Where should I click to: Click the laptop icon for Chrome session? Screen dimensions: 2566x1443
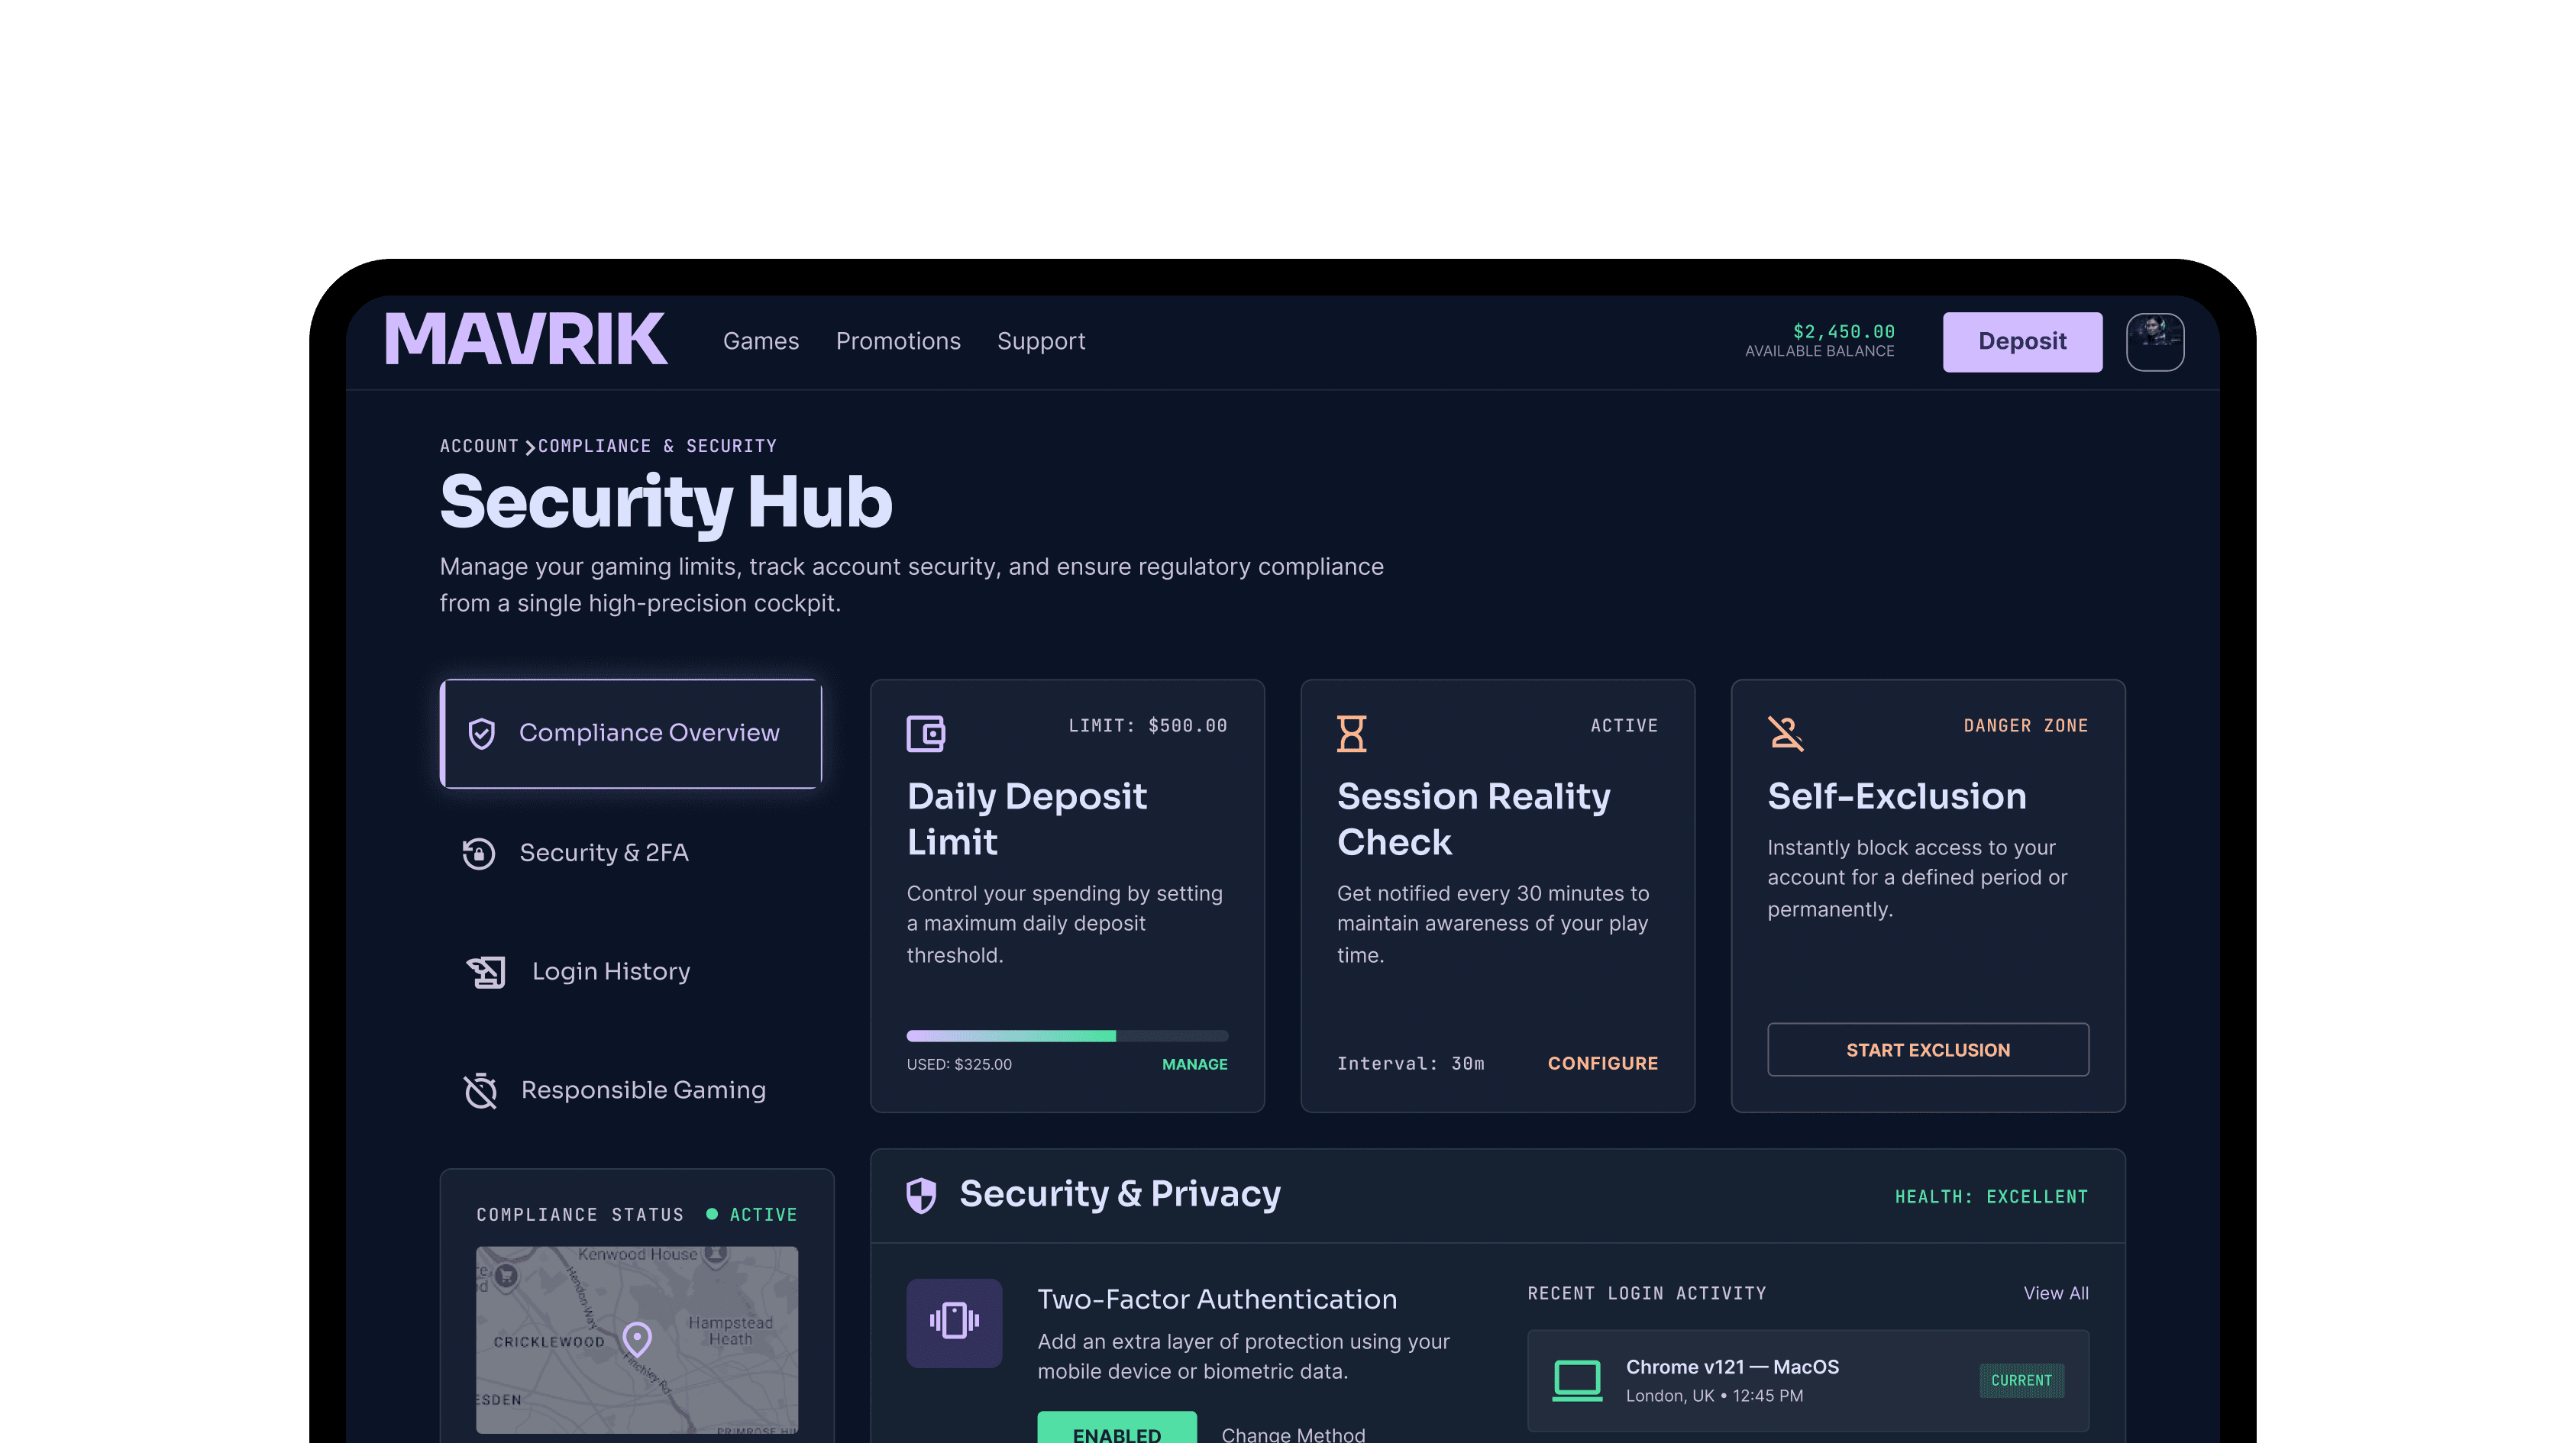1578,1381
